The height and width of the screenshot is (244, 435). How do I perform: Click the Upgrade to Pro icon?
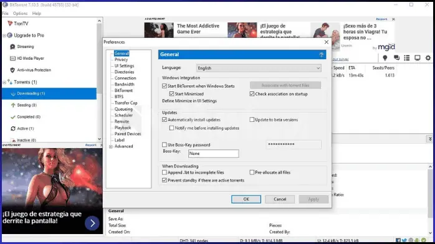pos(10,35)
